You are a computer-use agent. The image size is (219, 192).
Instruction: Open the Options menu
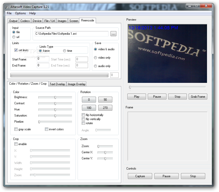click(20, 13)
